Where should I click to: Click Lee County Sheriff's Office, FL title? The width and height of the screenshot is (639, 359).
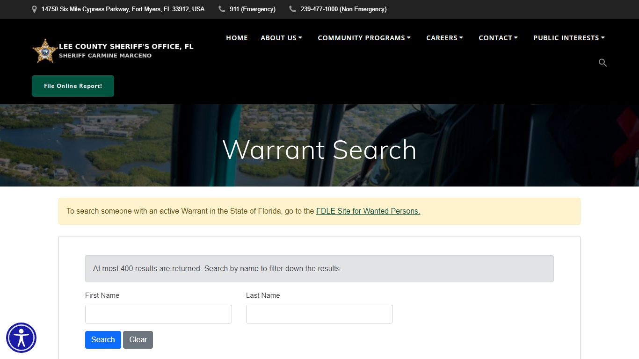point(126,46)
